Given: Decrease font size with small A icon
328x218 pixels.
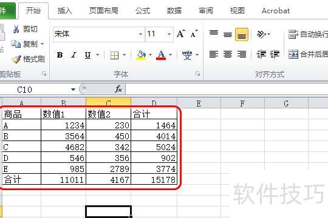Looking at the screenshot, I should pyautogui.click(x=194, y=33).
